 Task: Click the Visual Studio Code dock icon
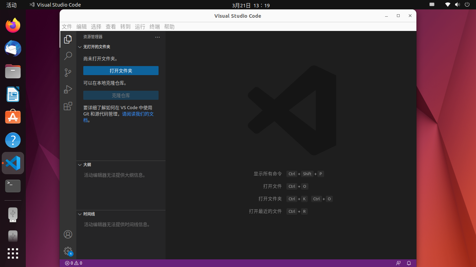pos(13,163)
